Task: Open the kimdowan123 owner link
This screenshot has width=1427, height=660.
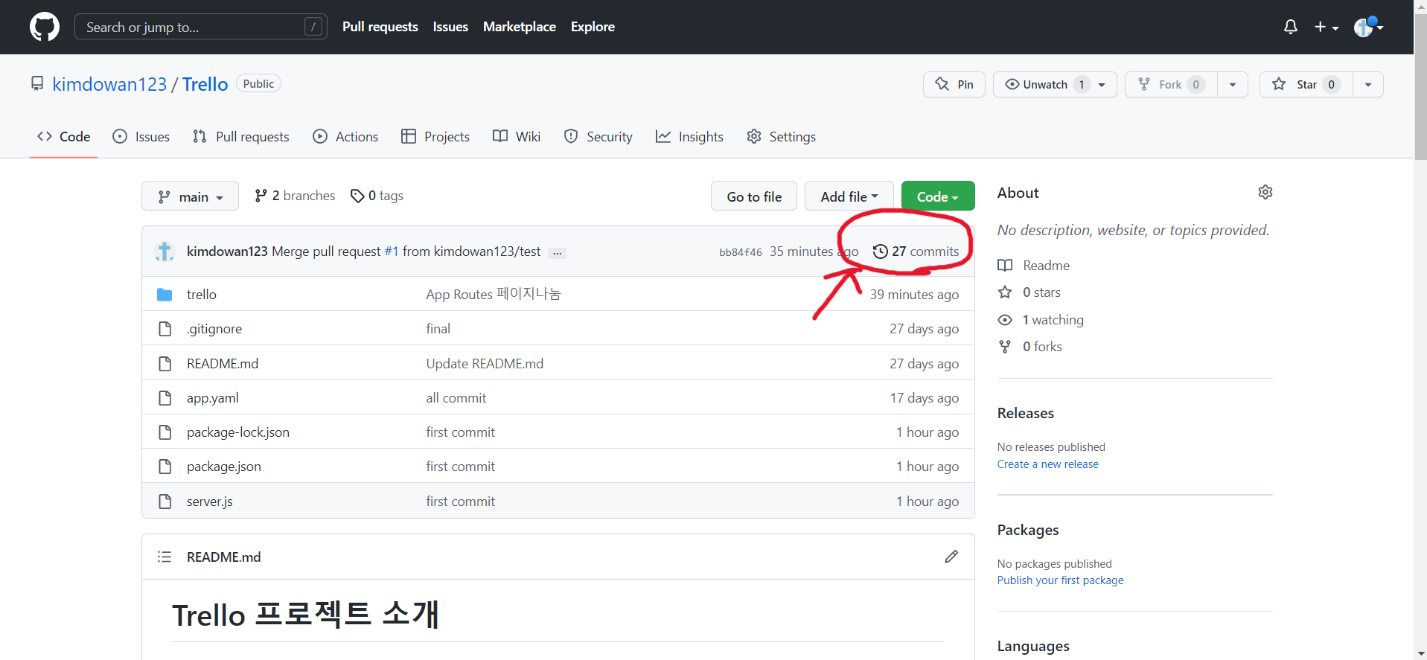Action: coord(109,84)
